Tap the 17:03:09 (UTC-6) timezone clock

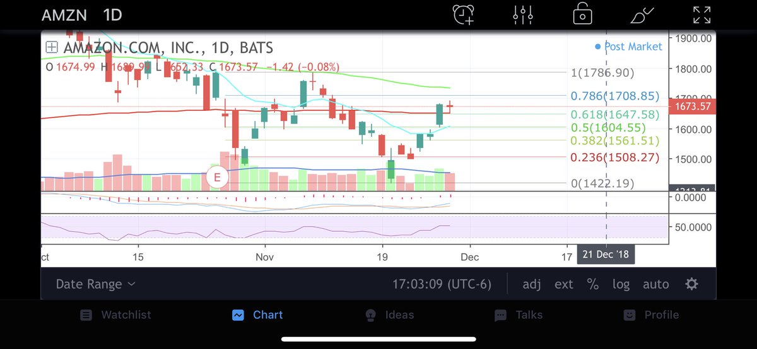442,284
